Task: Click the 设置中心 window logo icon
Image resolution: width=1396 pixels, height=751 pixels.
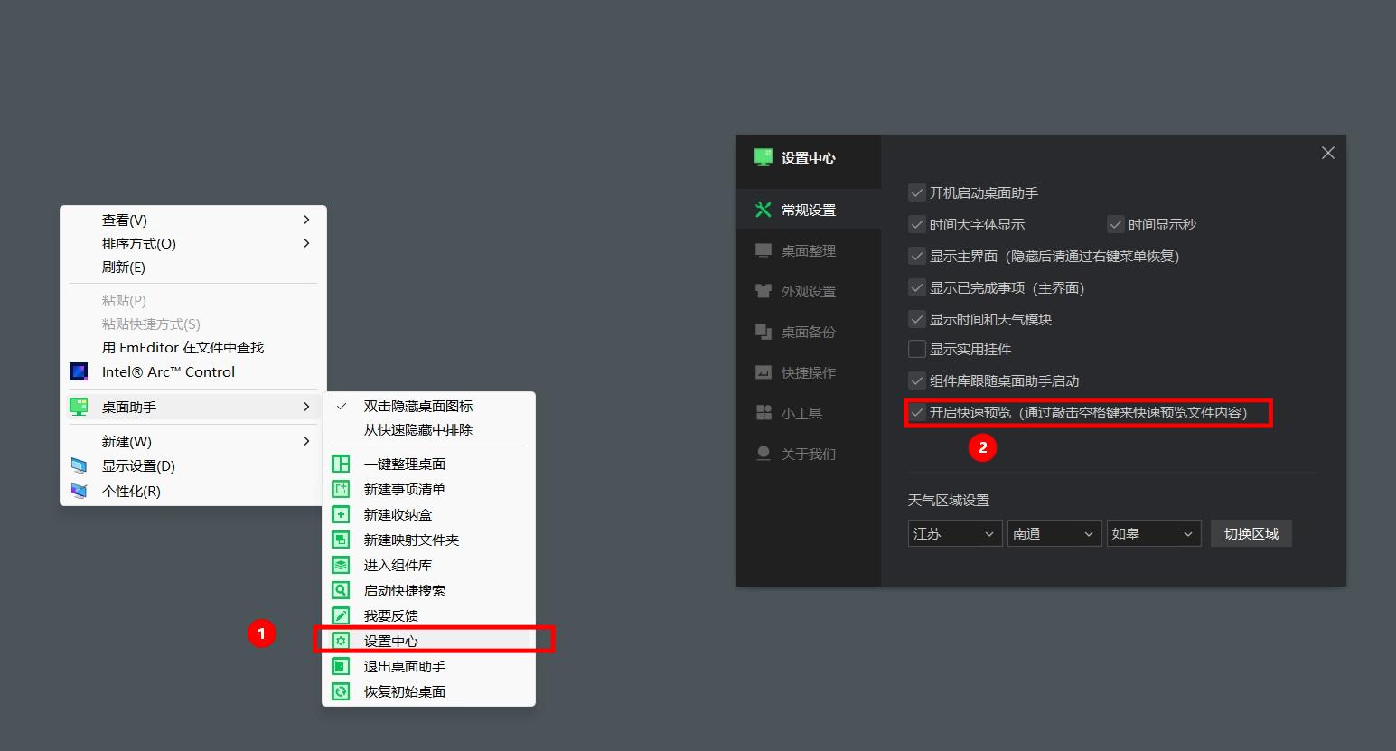Action: point(764,157)
